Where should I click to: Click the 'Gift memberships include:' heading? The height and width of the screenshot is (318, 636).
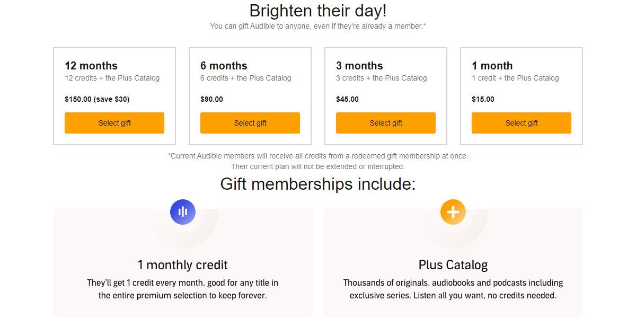(318, 183)
